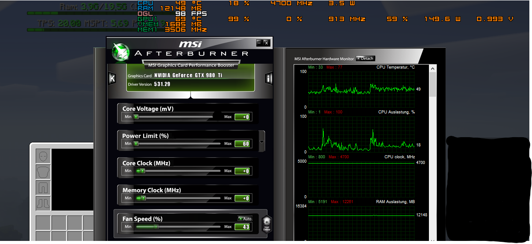The image size is (532, 244).
Task: Click the CPU Auslastung graph
Action: click(361, 134)
